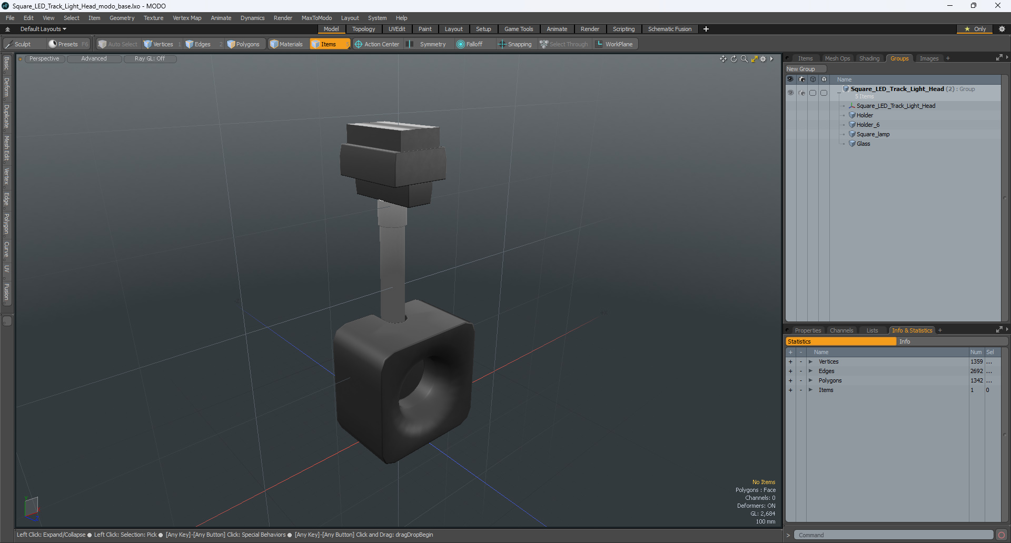Expand Edges statistics row
1011x543 pixels.
[810, 371]
